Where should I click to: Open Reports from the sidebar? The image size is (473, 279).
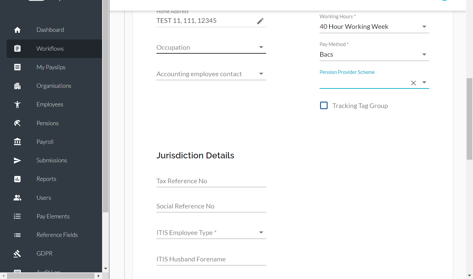[46, 179]
